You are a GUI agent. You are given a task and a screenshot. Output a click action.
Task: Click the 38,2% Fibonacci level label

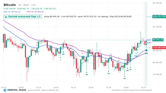tap(149, 43)
